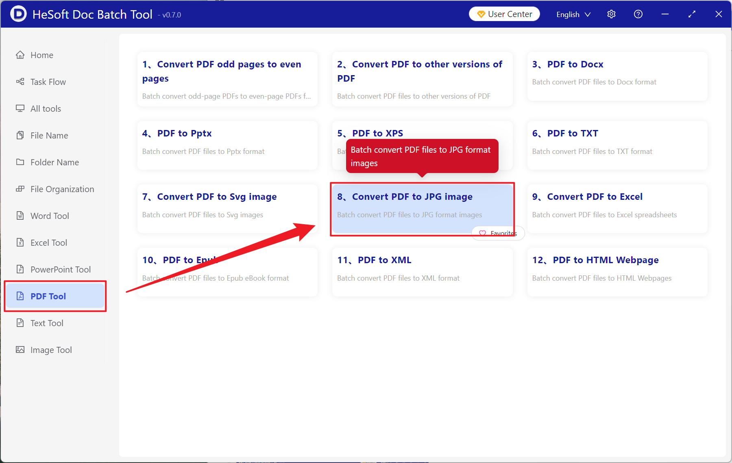Open the PDF to Epub card
The width and height of the screenshot is (732, 463).
227,272
